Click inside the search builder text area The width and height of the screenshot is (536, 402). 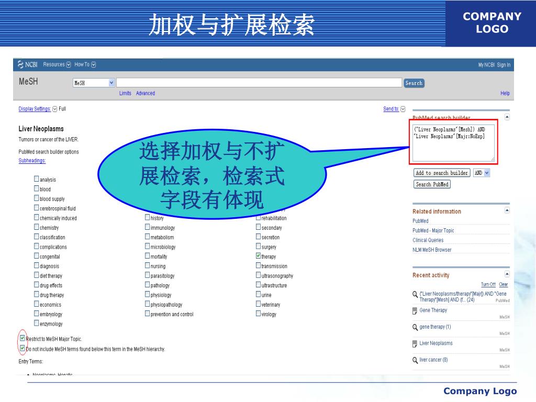click(453, 143)
